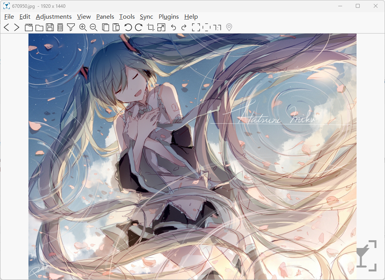This screenshot has width=385, height=280.
Task: Rotate the image clockwise
Action: (139, 27)
